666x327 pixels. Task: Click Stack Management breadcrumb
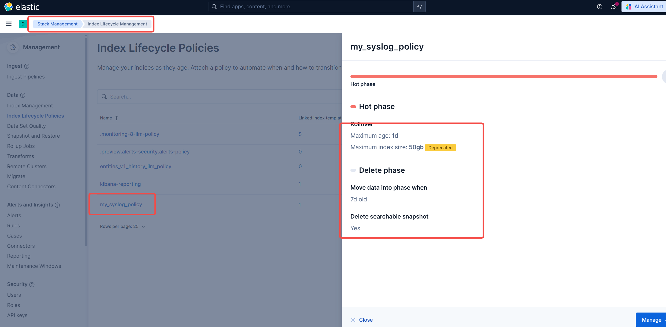click(x=57, y=24)
